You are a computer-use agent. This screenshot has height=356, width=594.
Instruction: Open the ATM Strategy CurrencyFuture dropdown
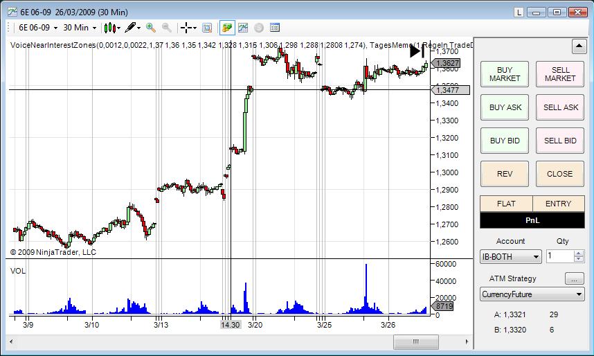click(x=532, y=294)
